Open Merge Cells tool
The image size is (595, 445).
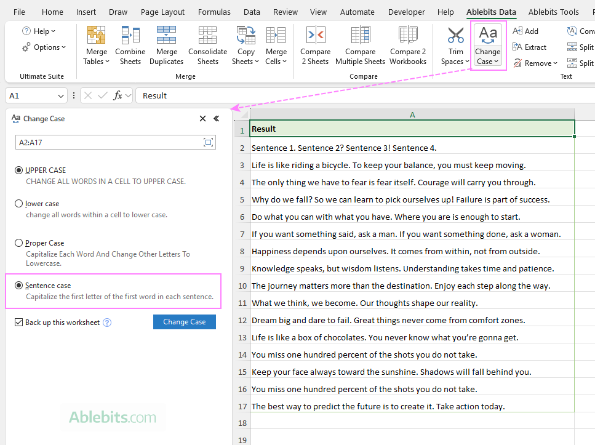(276, 45)
